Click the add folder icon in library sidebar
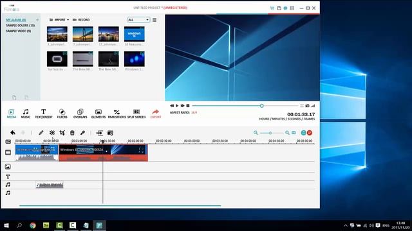Screen dimensions: 412x231 (x=14, y=98)
